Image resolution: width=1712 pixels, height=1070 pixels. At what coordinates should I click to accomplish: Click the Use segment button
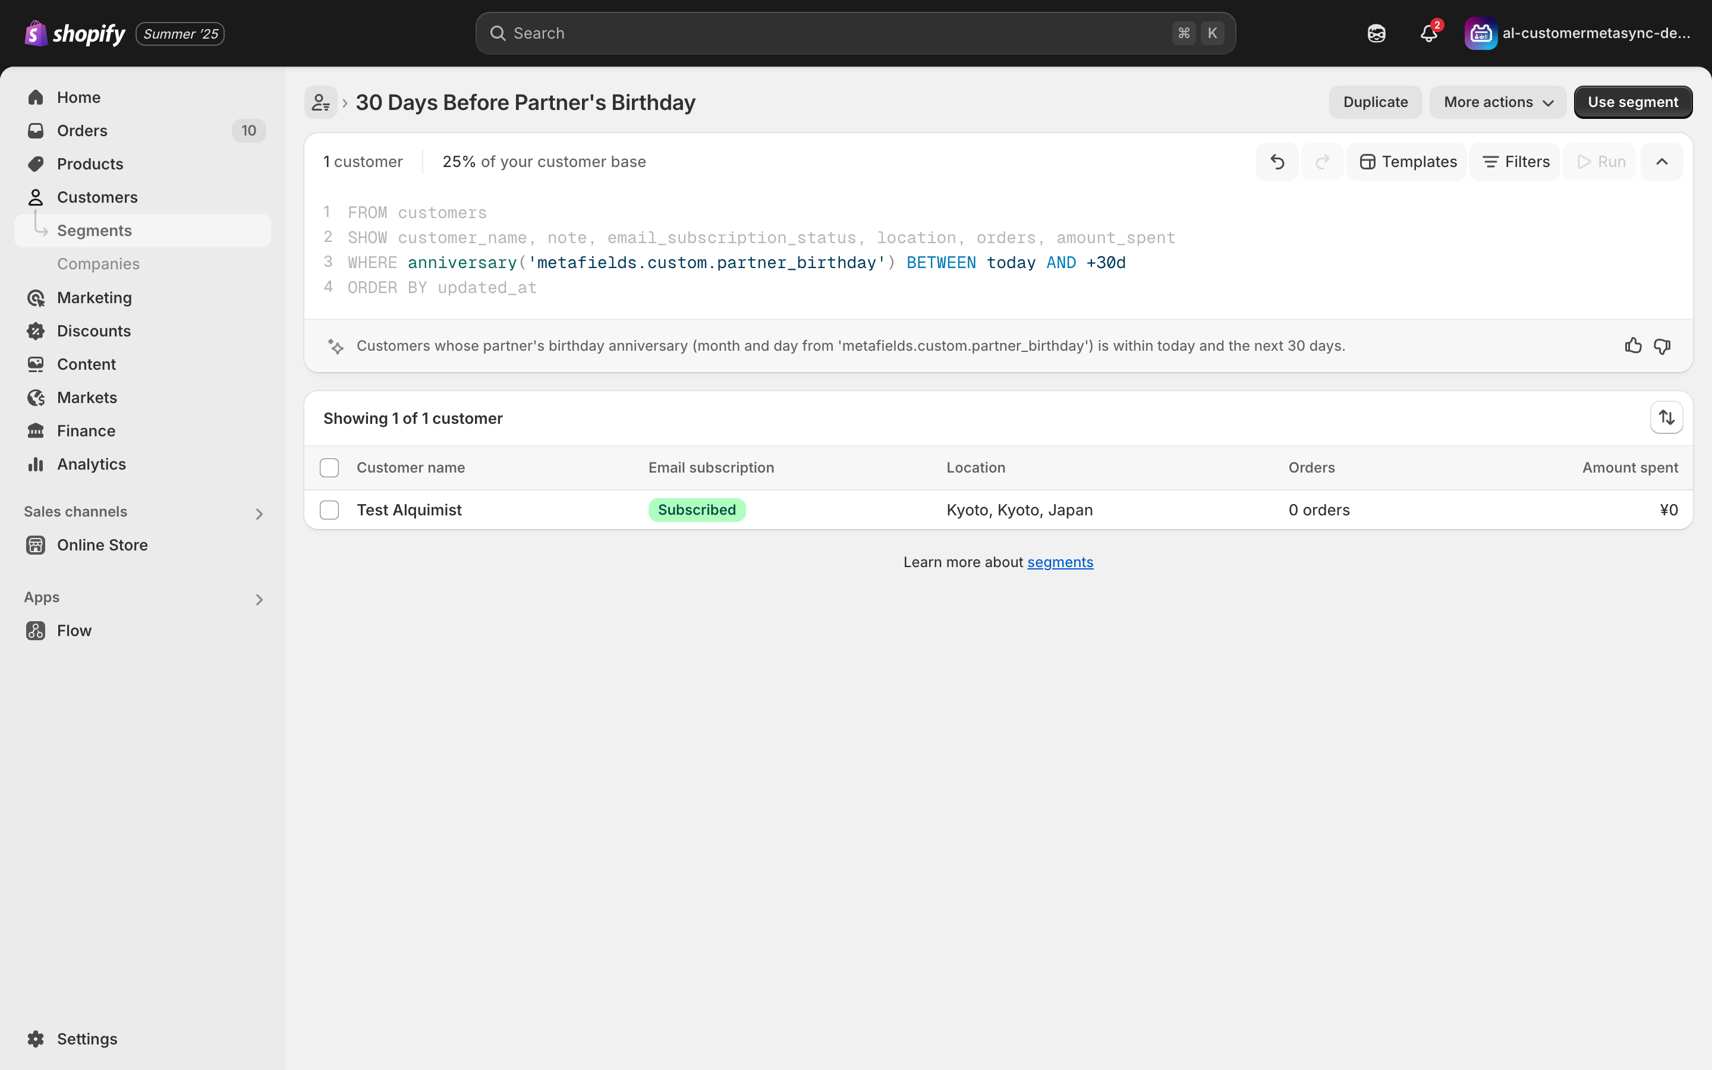tap(1633, 102)
